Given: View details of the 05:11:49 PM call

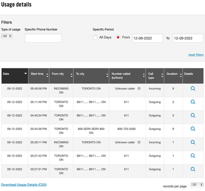Looking at the screenshot, I should point(193,102).
